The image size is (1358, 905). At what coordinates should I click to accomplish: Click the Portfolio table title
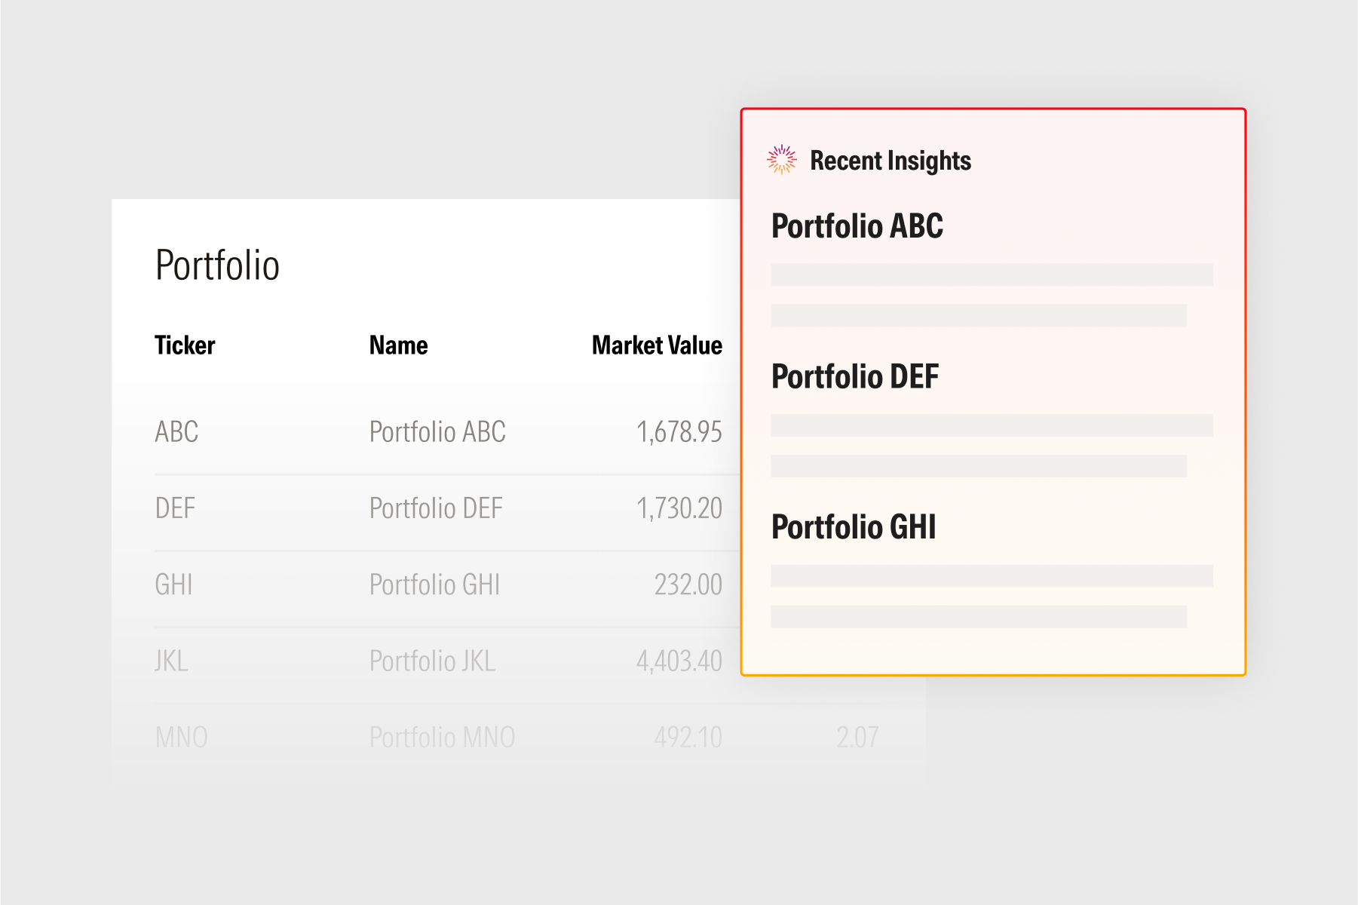(x=217, y=265)
